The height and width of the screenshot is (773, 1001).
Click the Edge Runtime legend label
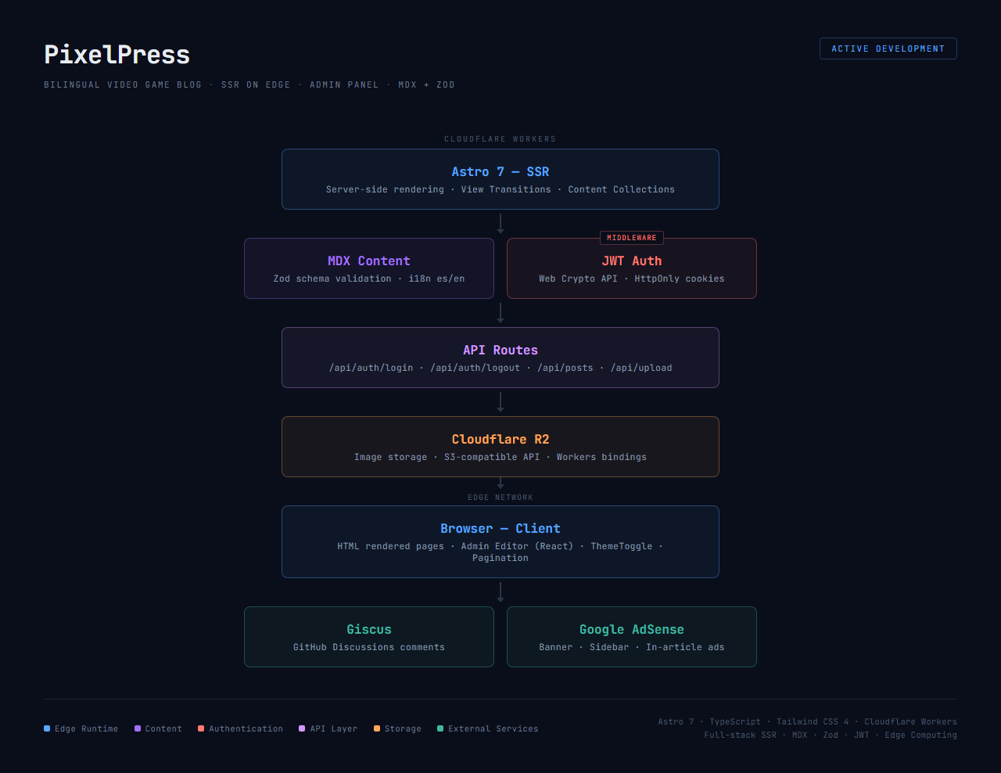click(87, 728)
